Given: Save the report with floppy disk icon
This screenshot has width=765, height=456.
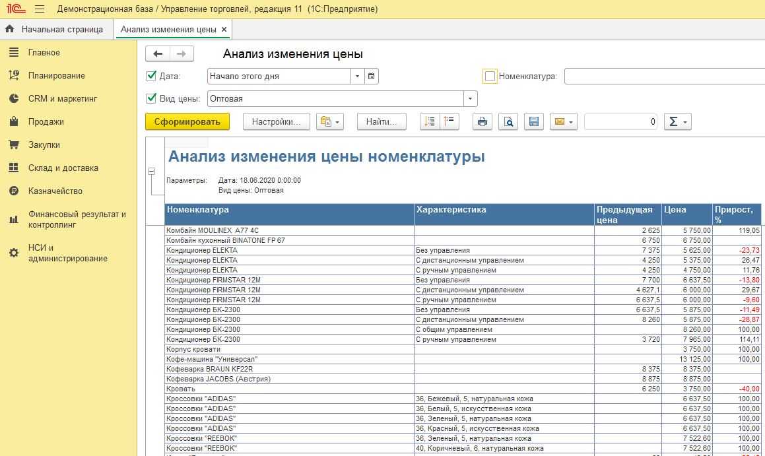Looking at the screenshot, I should pos(534,121).
